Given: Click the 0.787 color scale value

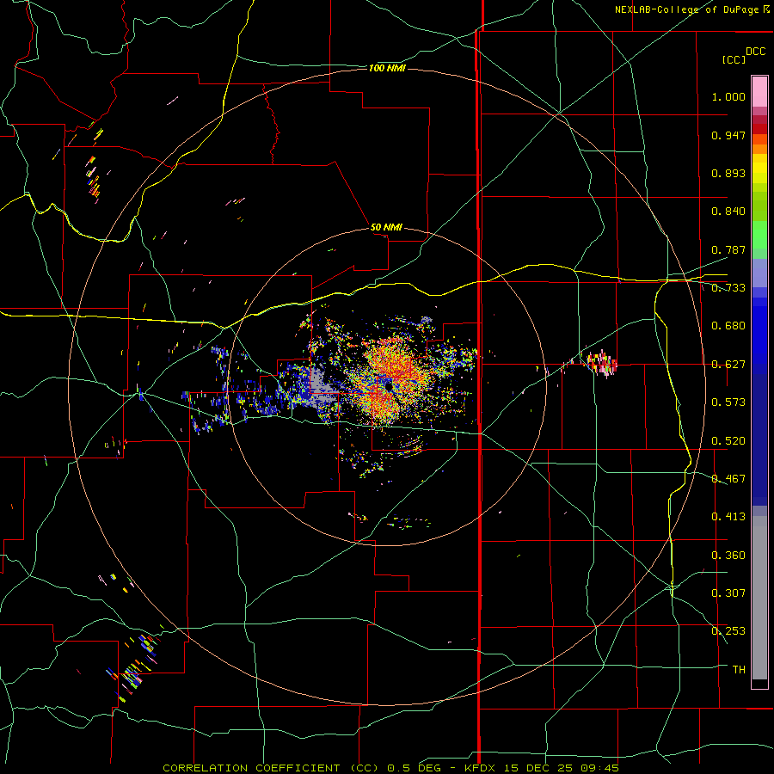Looking at the screenshot, I should point(728,249).
